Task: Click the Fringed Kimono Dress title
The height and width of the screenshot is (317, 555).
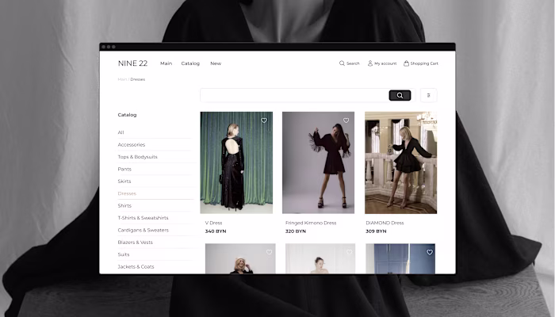Action: pos(311,223)
